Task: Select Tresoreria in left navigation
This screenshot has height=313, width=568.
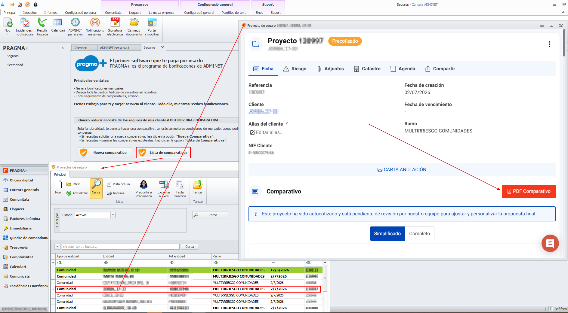Action: coord(19,248)
